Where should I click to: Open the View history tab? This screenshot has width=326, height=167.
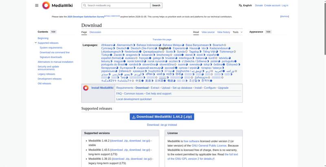tap(224, 32)
